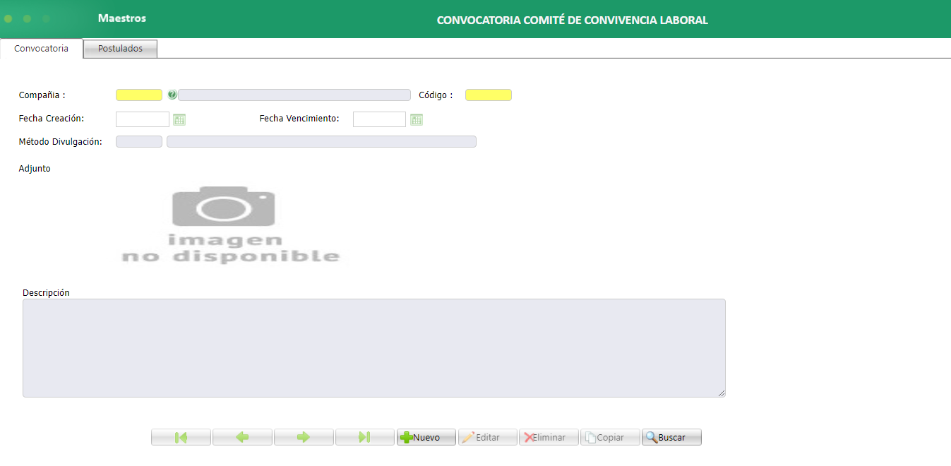Image resolution: width=951 pixels, height=466 pixels.
Task: Click inside the Descripción text area
Action: (x=374, y=347)
